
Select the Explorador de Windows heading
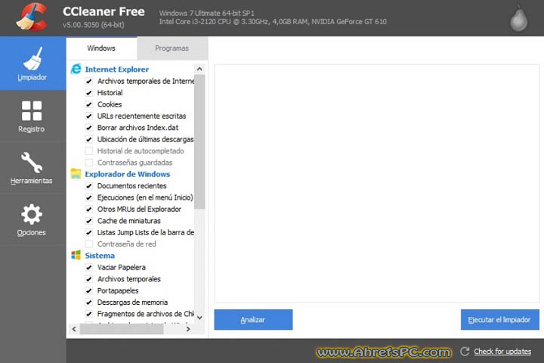[x=128, y=174]
